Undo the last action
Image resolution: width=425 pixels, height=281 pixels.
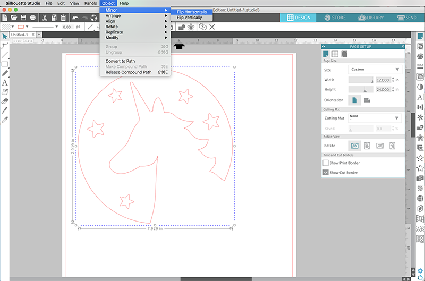click(x=75, y=18)
